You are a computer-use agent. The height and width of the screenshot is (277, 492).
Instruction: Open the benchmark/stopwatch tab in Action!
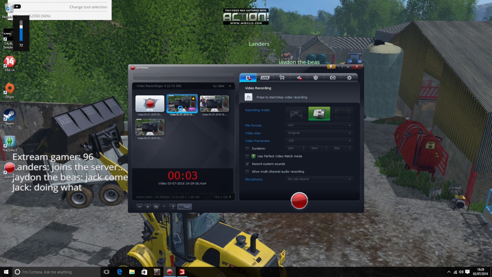[x=316, y=78]
